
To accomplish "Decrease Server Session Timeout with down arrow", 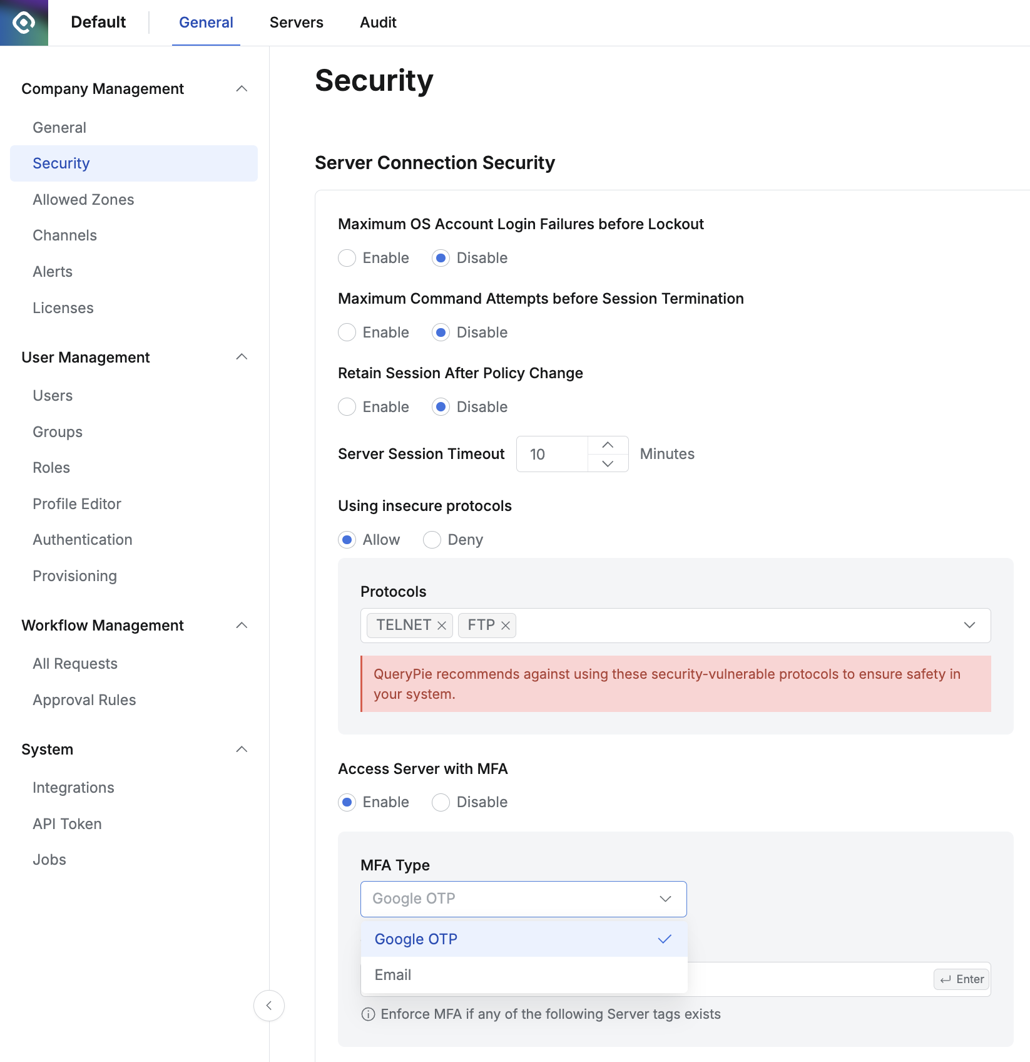I will 607,463.
